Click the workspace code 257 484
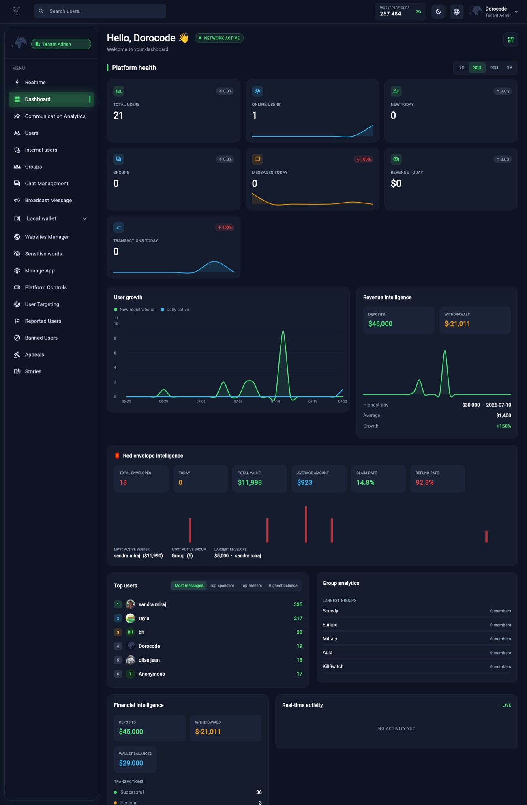This screenshot has height=805, width=527. (390, 14)
